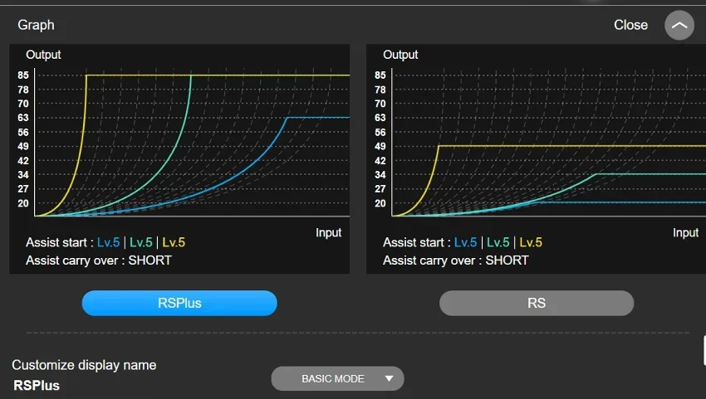Click the Close label in the Graph header

click(x=630, y=25)
